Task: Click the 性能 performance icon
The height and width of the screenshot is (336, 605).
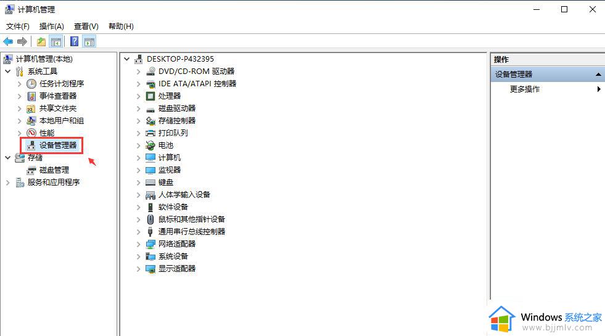Action: pyautogui.click(x=31, y=133)
